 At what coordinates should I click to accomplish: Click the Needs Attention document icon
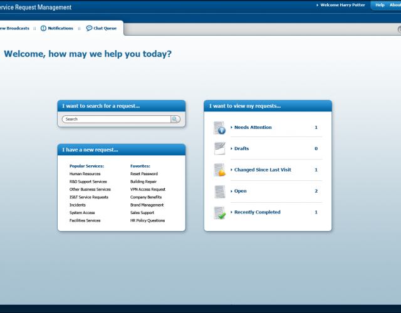coord(220,128)
